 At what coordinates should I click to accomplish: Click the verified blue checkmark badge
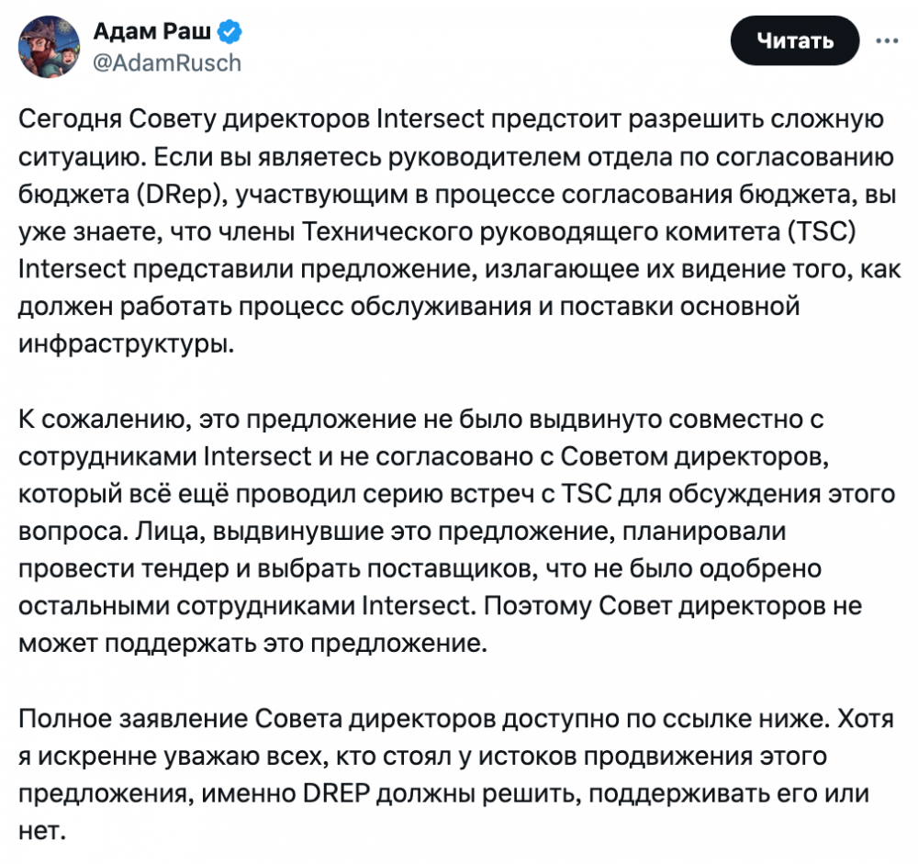(229, 33)
